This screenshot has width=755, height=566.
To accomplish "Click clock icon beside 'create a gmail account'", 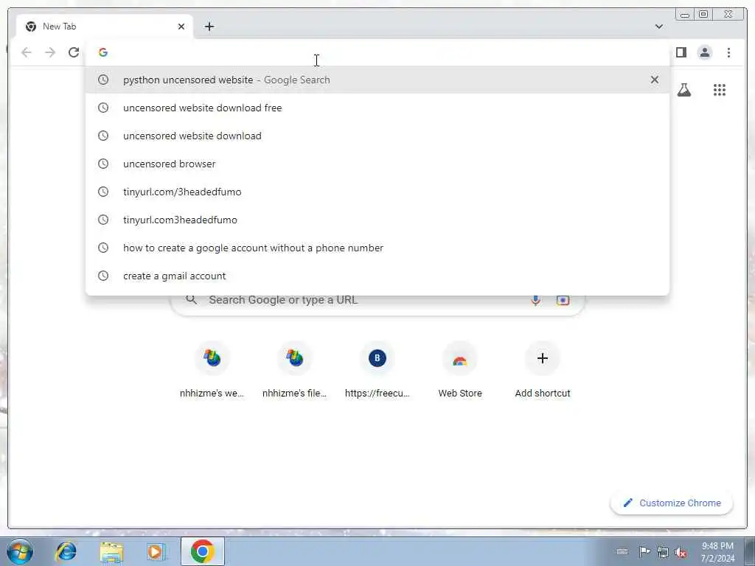I will tap(103, 276).
